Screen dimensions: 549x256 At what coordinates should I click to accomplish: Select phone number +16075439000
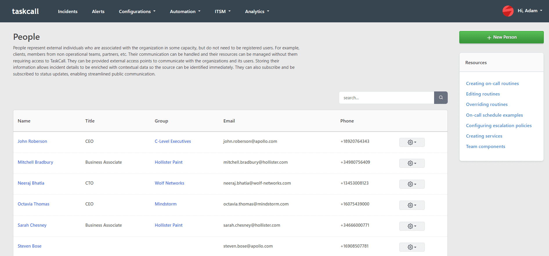tap(355, 204)
